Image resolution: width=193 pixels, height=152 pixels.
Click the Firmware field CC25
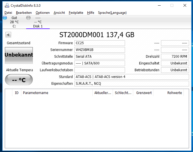click(100, 43)
